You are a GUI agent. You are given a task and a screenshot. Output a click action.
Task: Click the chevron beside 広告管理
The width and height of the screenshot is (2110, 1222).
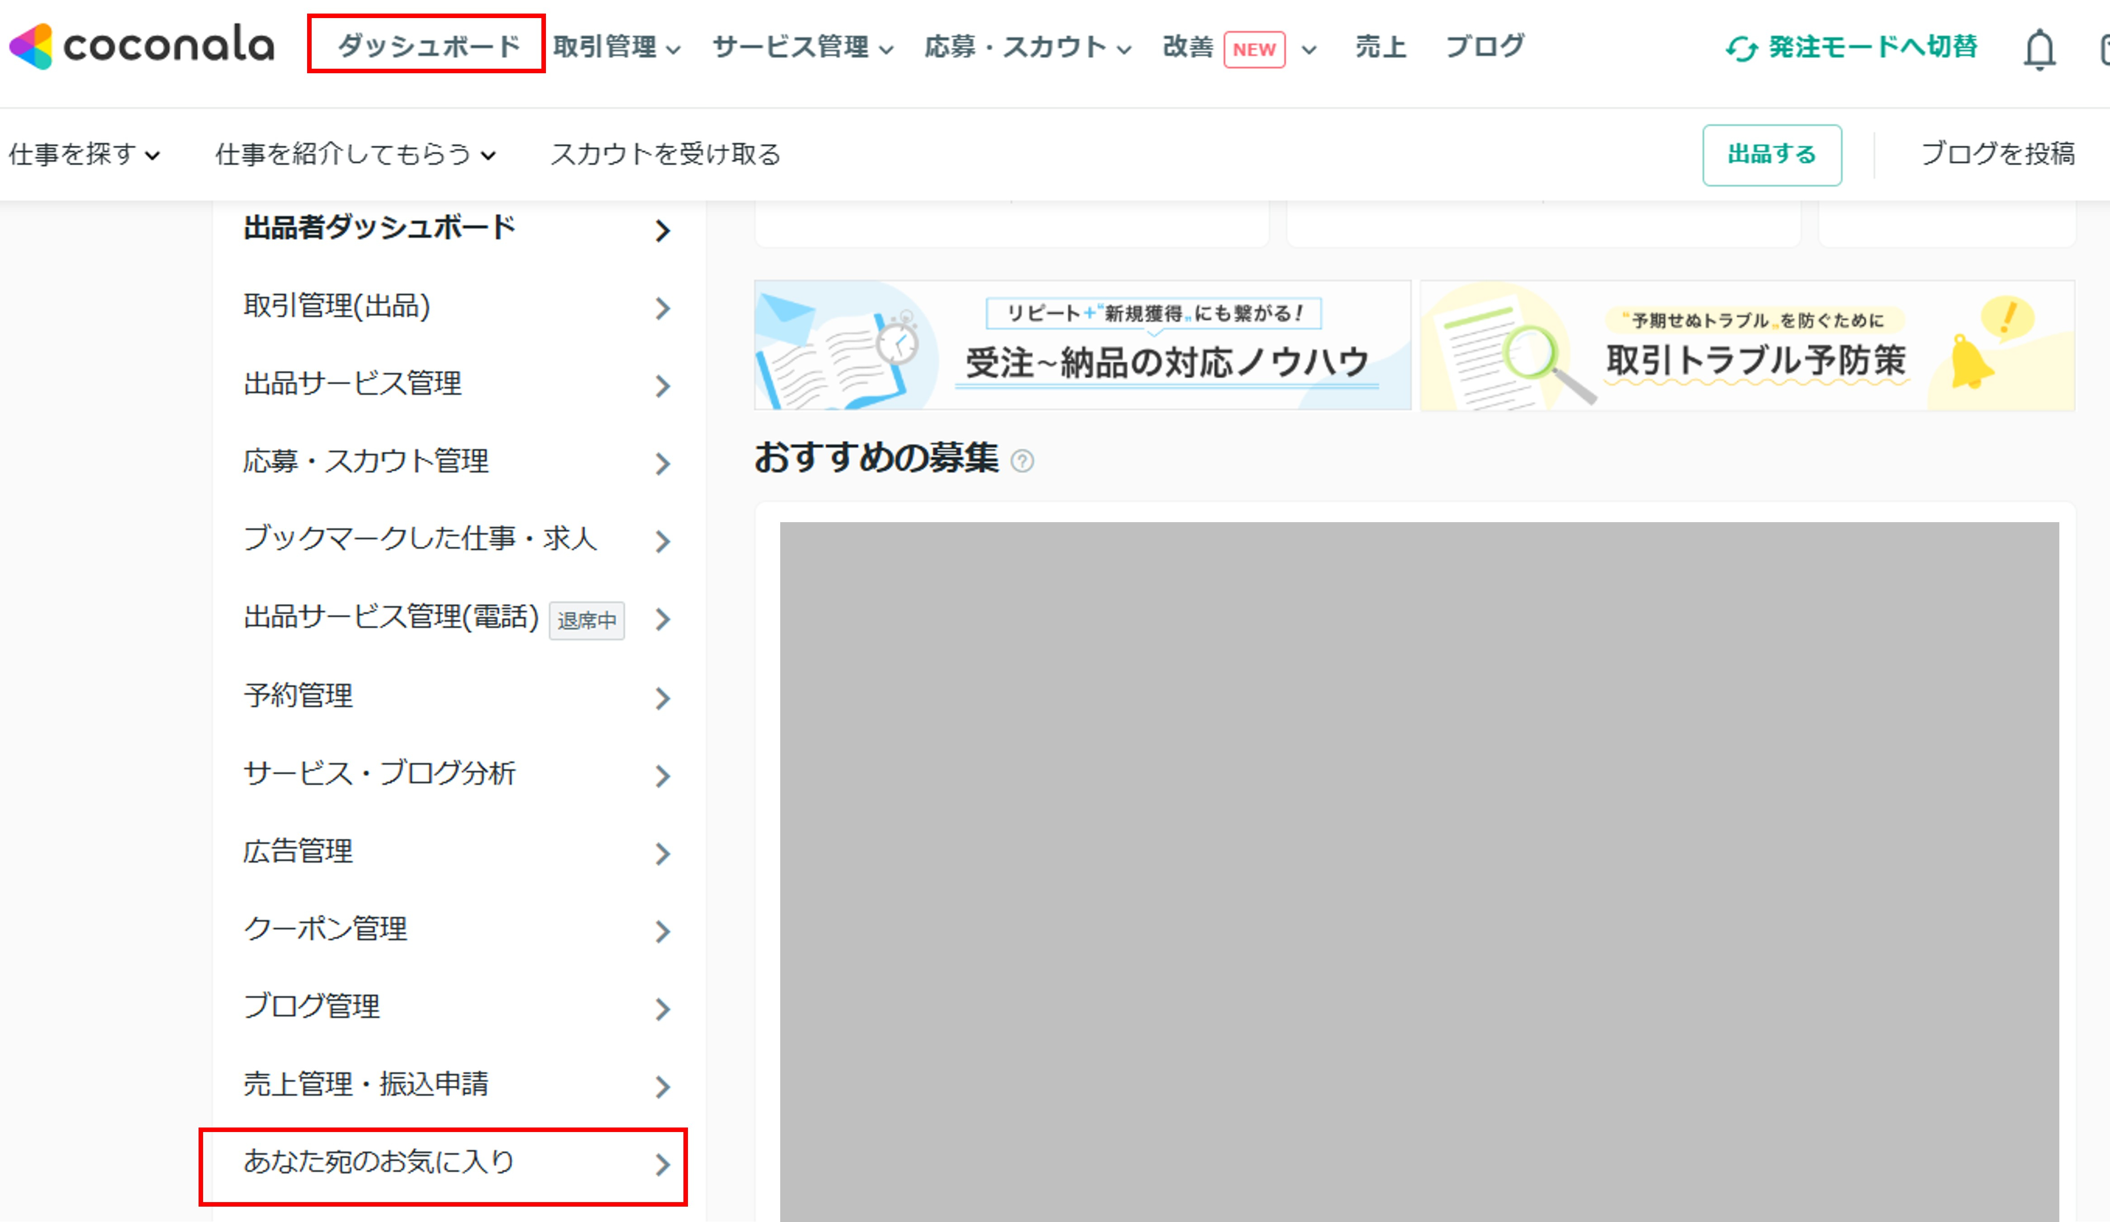[x=662, y=854]
